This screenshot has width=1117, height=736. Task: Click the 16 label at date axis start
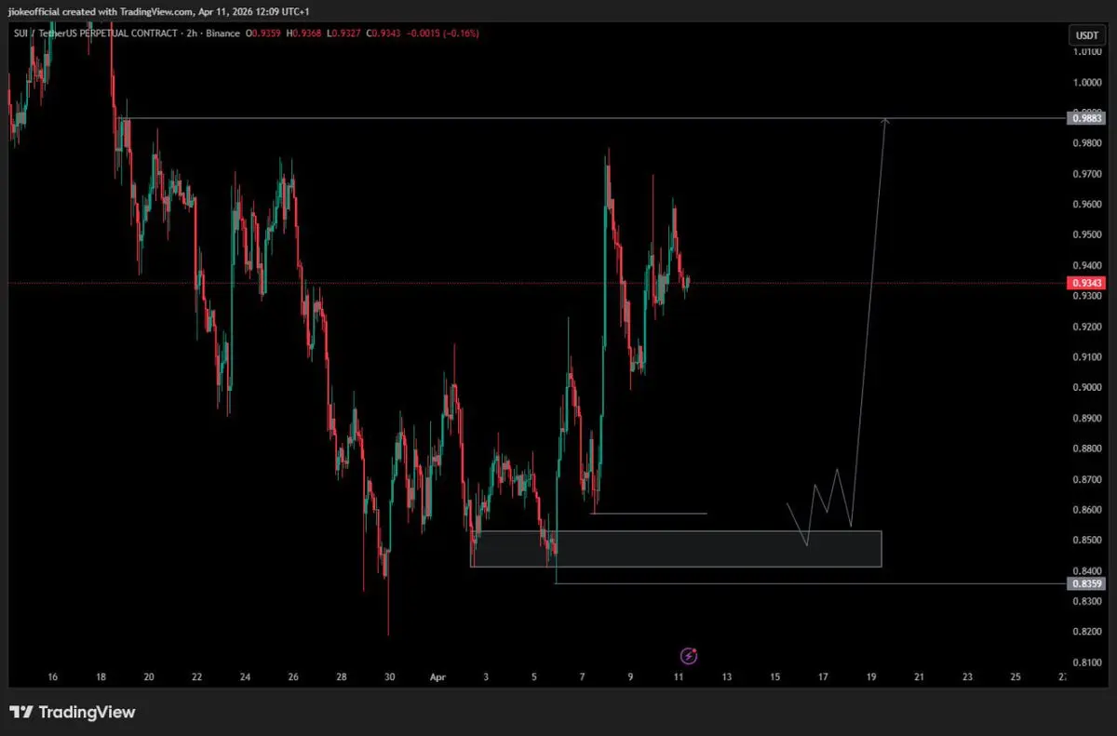tap(52, 677)
